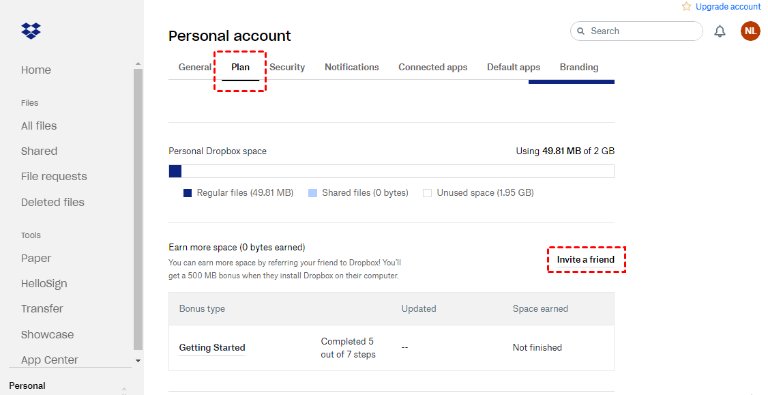Go to the Notifications tab
The width and height of the screenshot is (768, 395).
pyautogui.click(x=352, y=67)
